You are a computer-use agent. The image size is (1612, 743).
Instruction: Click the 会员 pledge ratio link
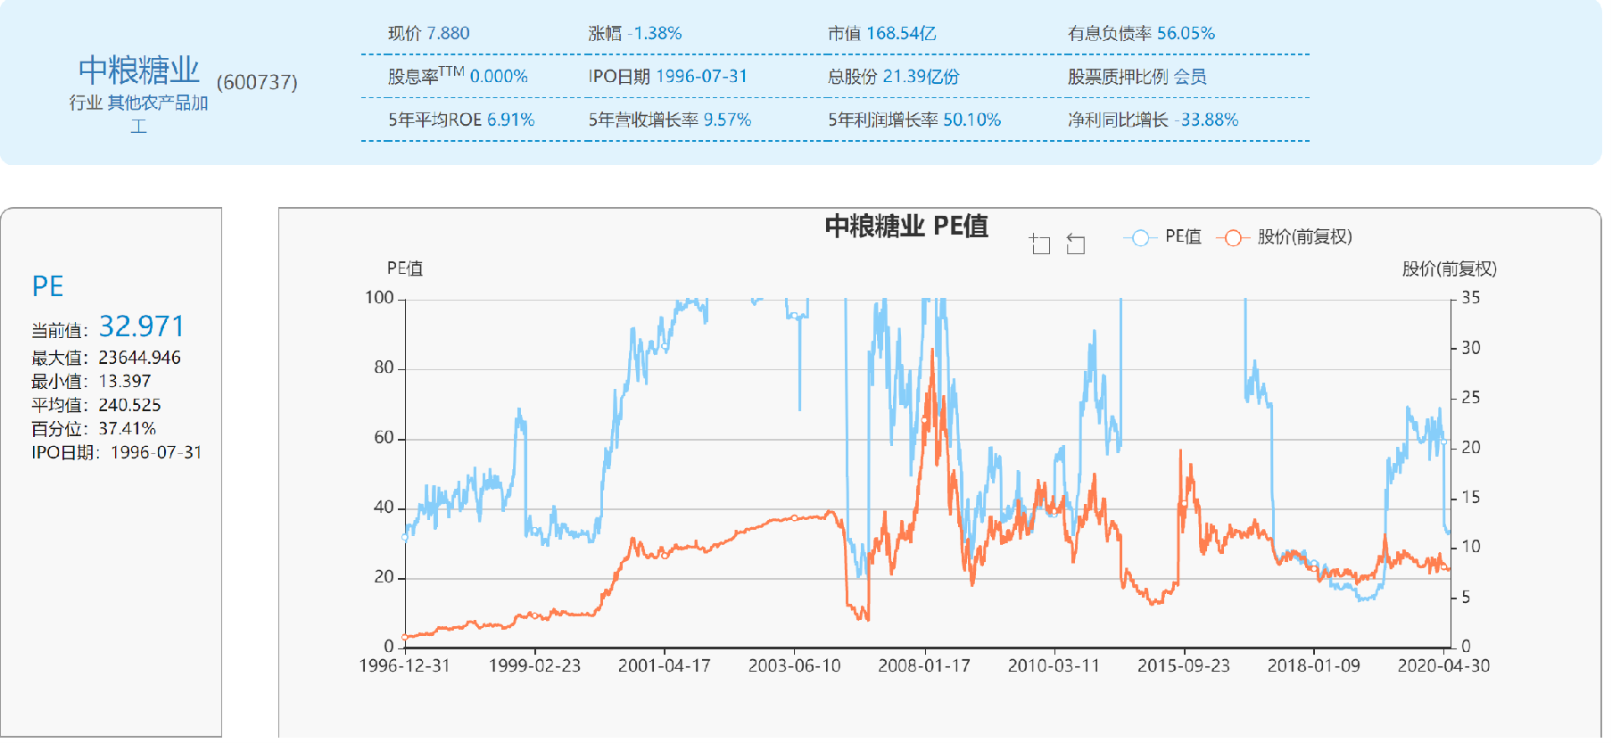(x=1190, y=77)
